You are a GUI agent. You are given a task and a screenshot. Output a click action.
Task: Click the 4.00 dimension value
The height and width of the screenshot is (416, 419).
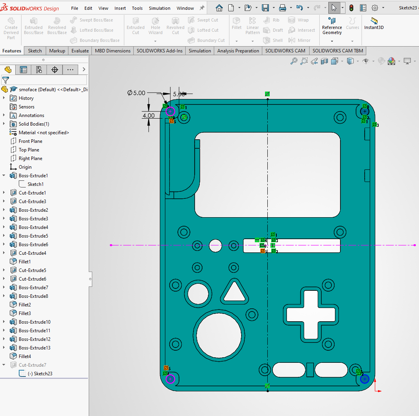pyautogui.click(x=148, y=115)
